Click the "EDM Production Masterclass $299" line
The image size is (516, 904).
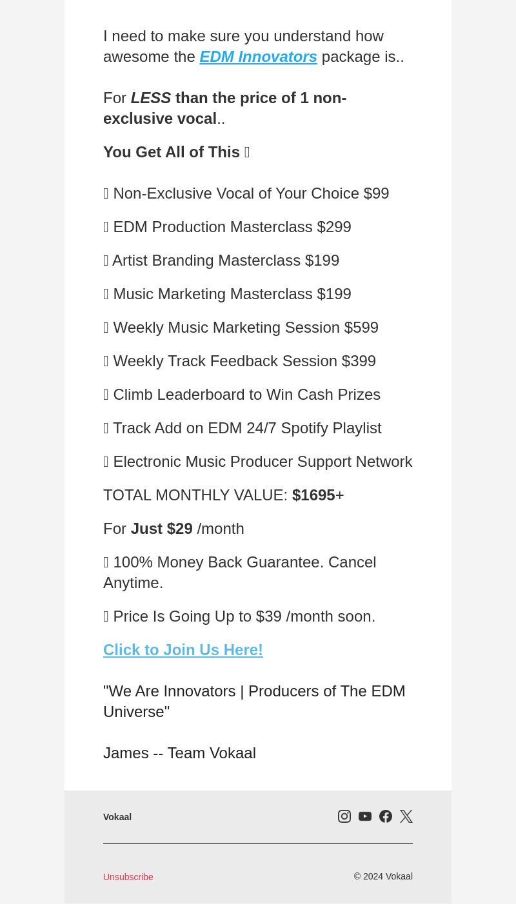(x=227, y=227)
